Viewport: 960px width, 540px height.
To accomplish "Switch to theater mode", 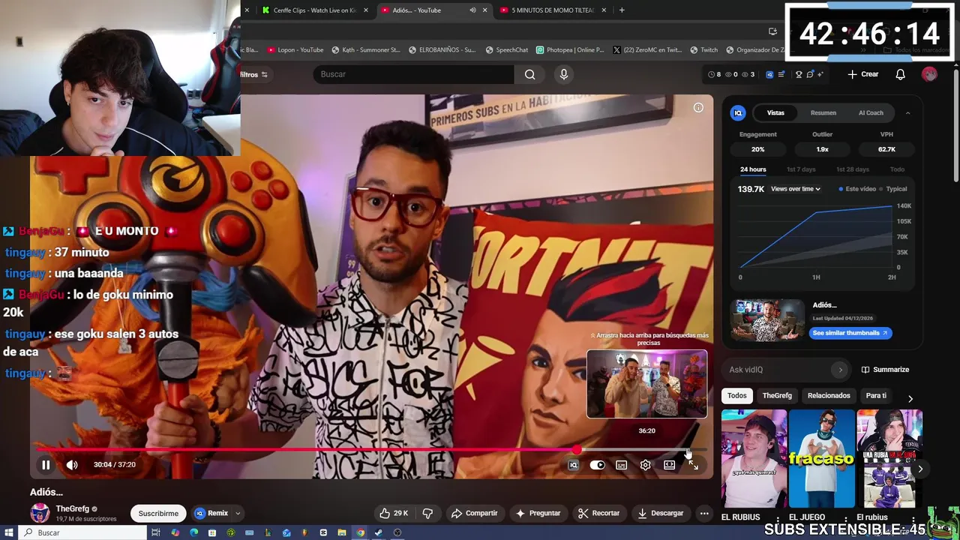I will 669,465.
